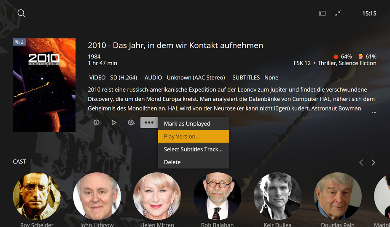Click the info circle icon
This screenshot has height=227, width=390.
(x=97, y=123)
